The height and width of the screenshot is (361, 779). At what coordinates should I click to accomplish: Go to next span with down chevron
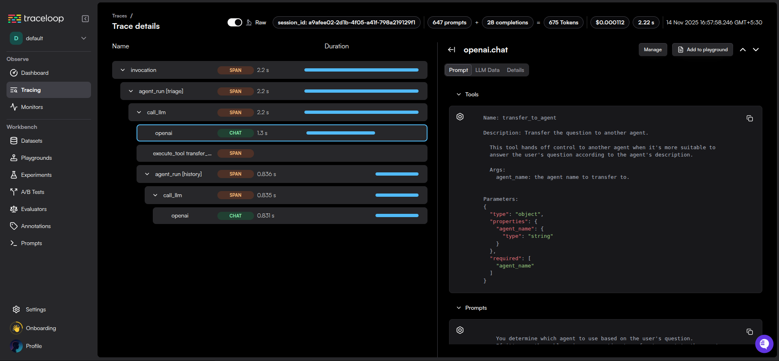(755, 50)
